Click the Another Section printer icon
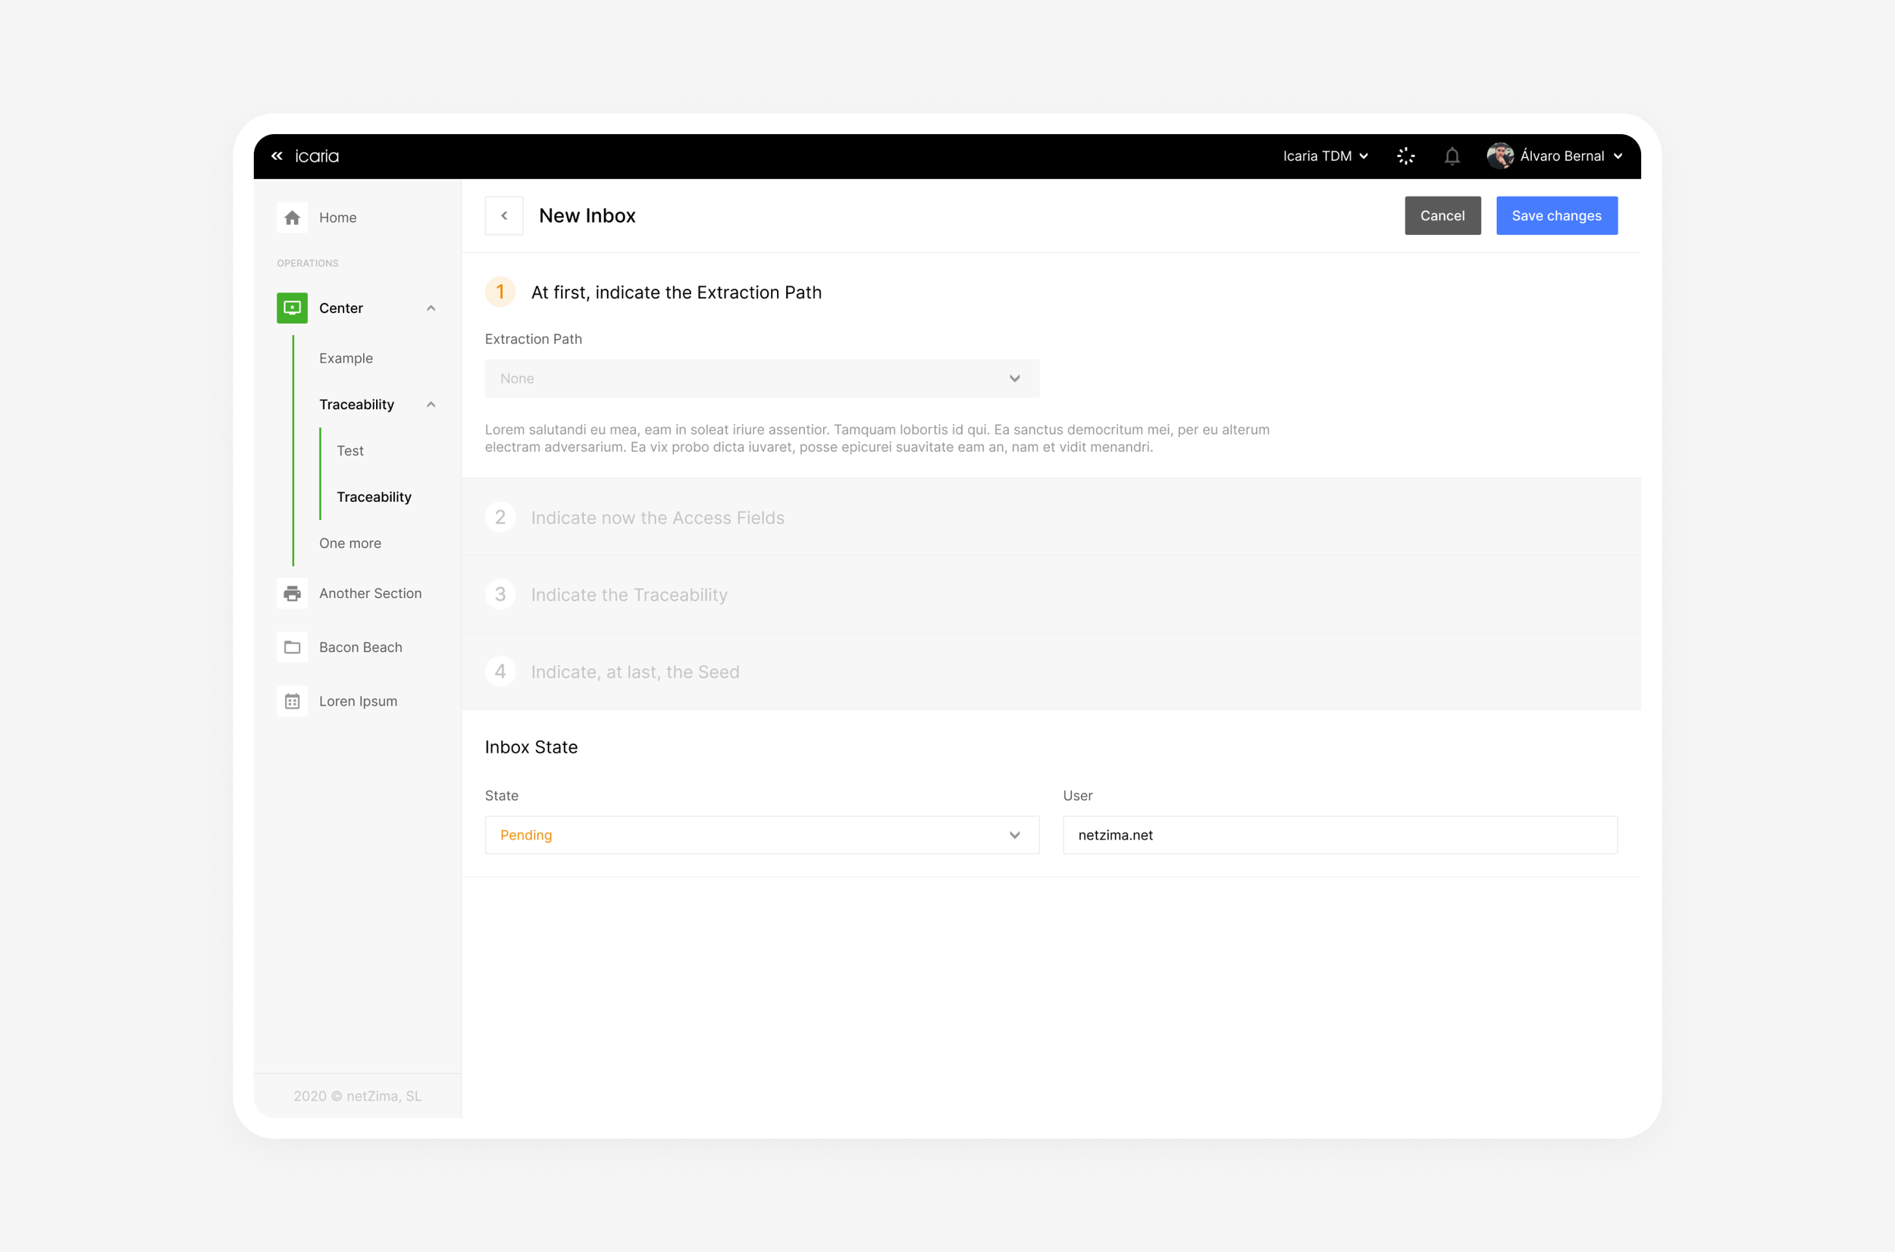This screenshot has height=1252, width=1895. [293, 593]
